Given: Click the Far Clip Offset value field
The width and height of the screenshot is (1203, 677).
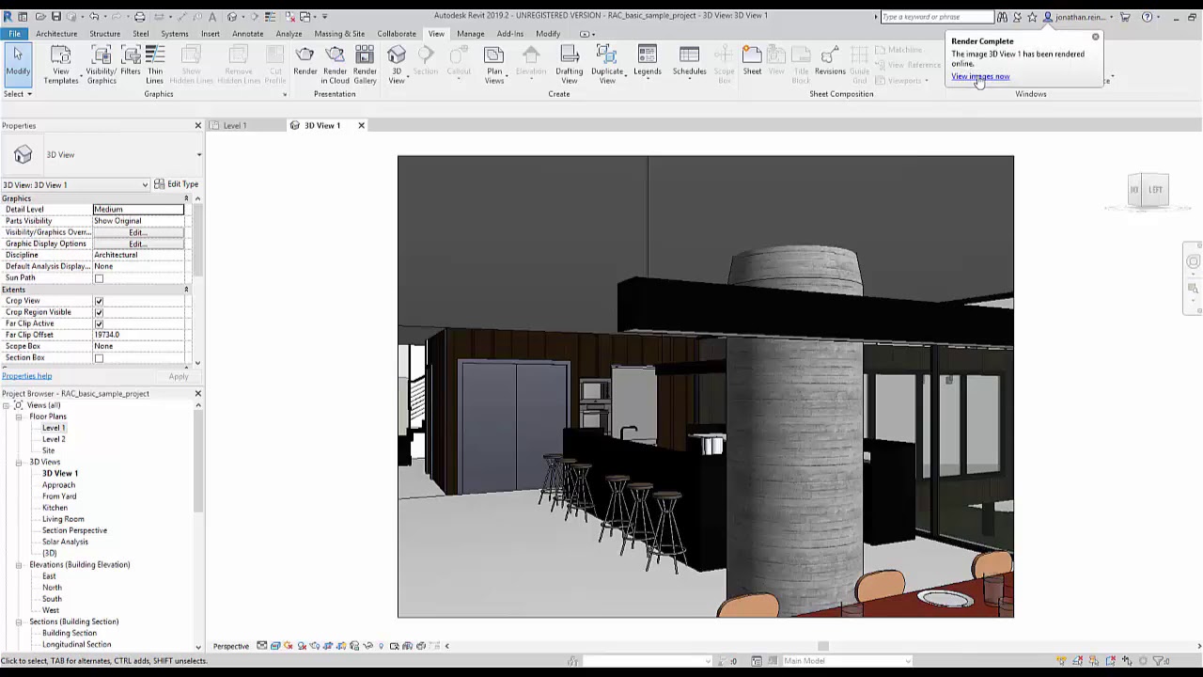Looking at the screenshot, I should [138, 335].
